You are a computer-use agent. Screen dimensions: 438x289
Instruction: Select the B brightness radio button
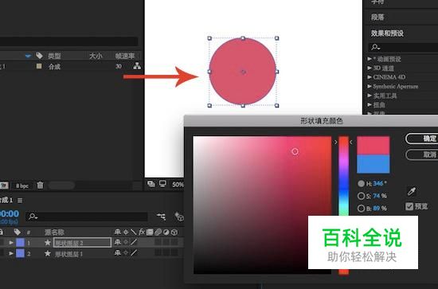click(x=362, y=209)
